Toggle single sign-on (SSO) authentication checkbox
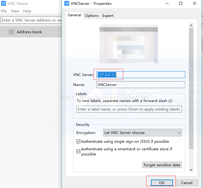Viewport: 203px width, 188px height. tap(78, 141)
